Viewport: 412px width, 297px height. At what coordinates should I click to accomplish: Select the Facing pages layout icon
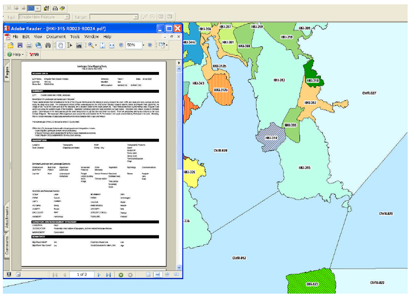coord(176,275)
